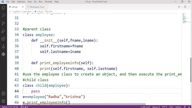Open the Go menu
Image resolution: width=192 pixels, height=108 pixels.
(35, 1)
